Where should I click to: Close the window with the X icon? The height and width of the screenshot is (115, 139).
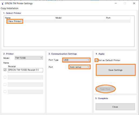pos(134,3)
